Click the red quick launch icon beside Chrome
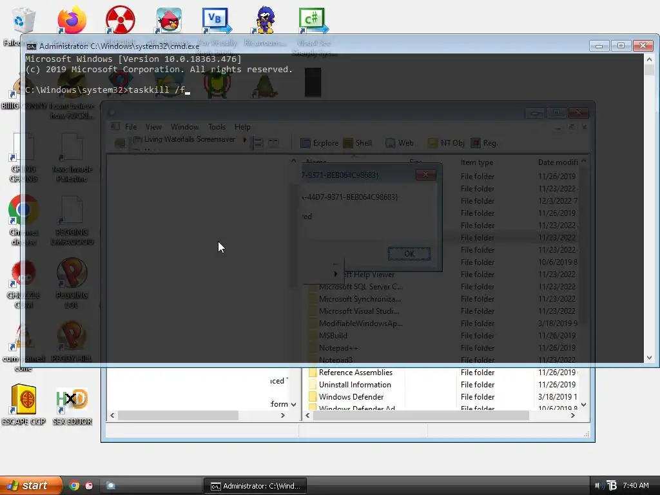This screenshot has width=660, height=495. point(89,485)
